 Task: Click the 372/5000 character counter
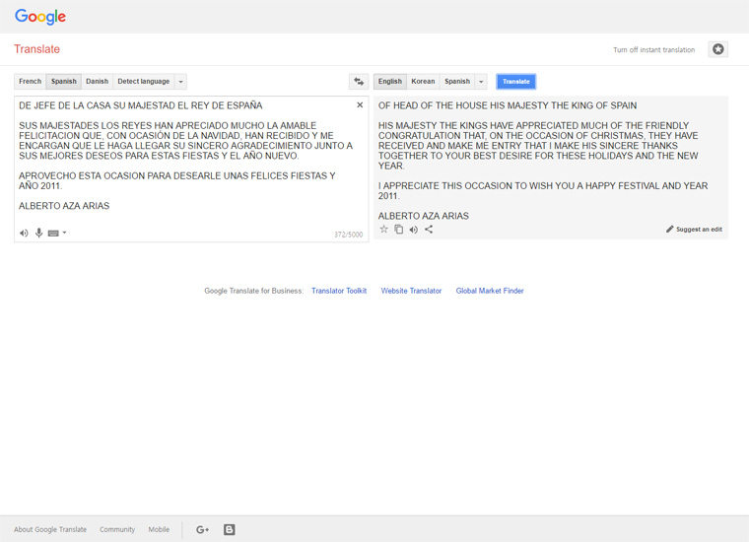(348, 235)
